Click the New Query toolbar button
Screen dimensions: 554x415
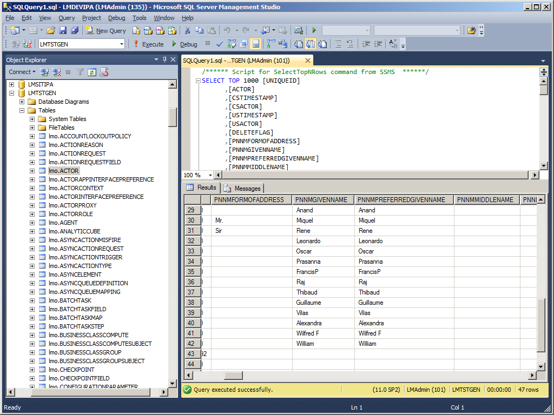coord(106,31)
